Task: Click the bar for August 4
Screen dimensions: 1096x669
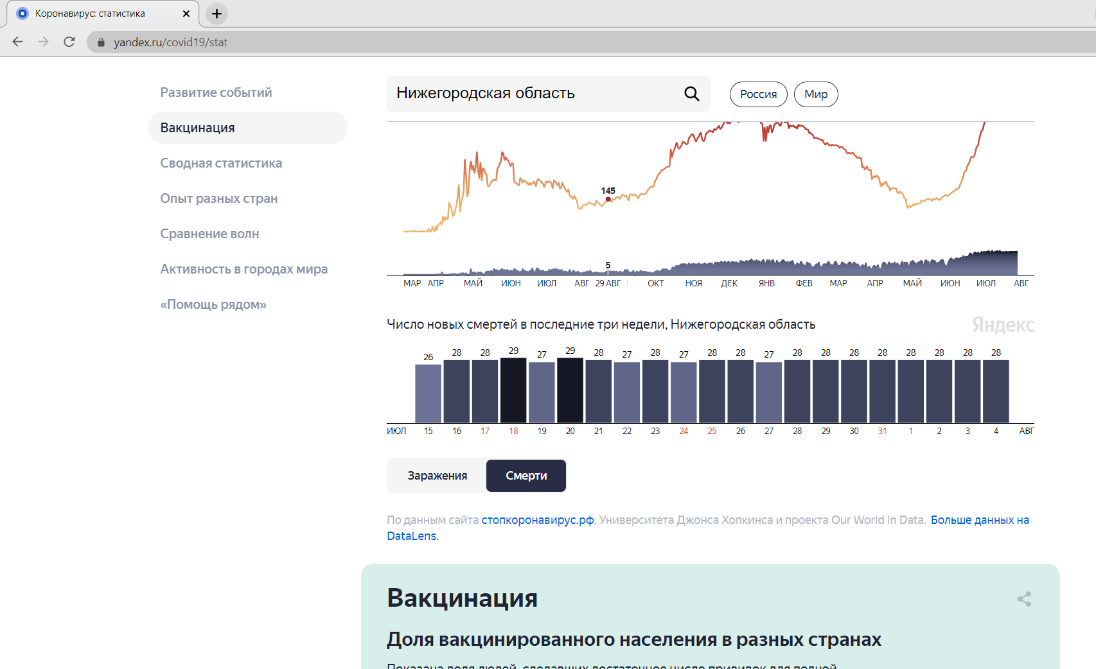Action: pyautogui.click(x=996, y=391)
